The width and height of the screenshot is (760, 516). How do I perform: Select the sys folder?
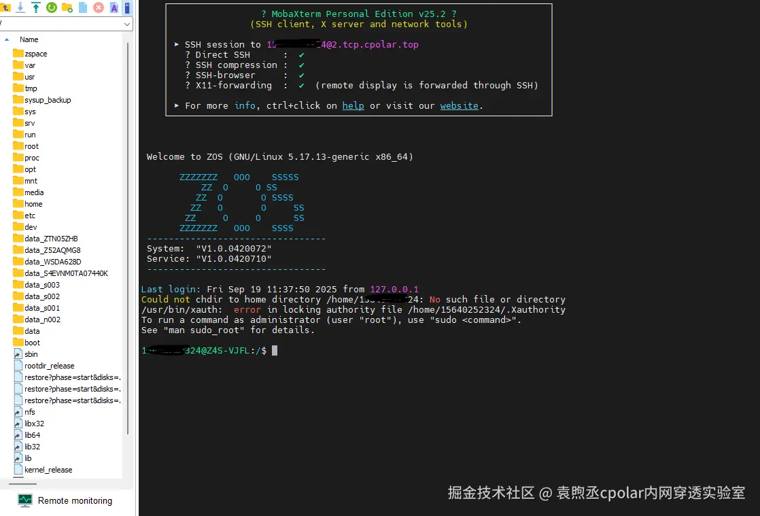tap(30, 111)
